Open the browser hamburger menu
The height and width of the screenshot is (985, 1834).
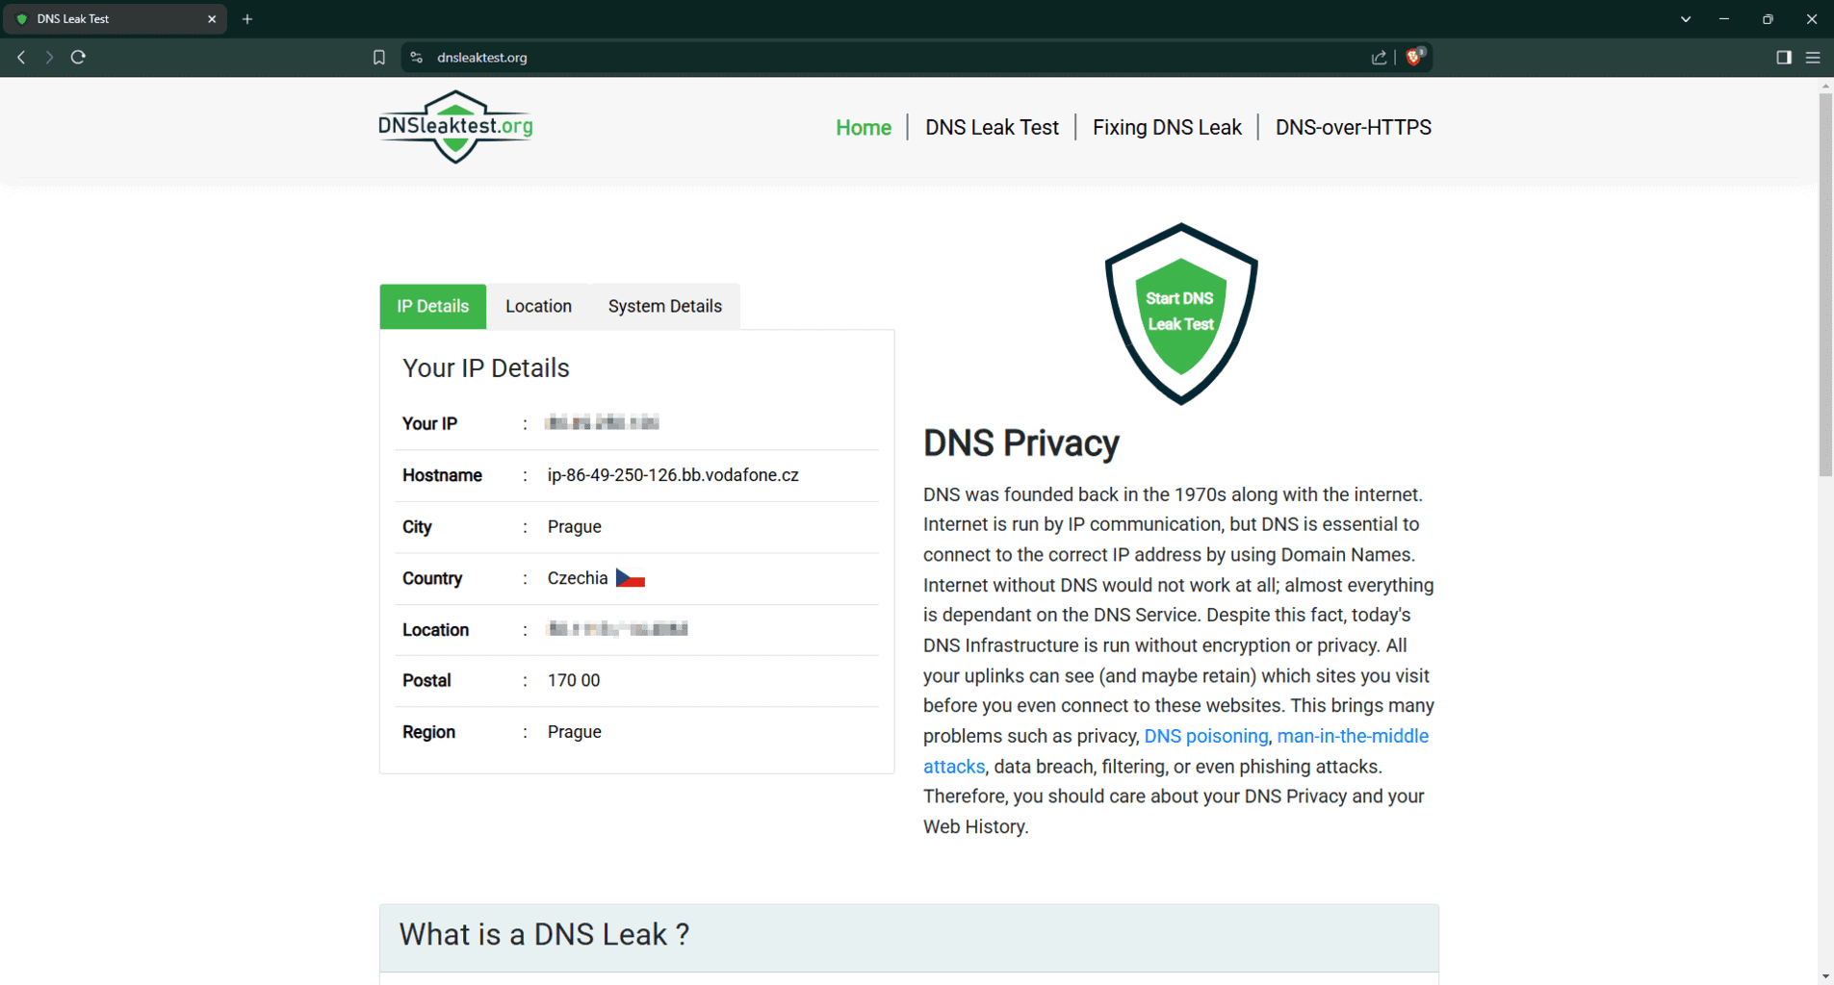coord(1813,58)
